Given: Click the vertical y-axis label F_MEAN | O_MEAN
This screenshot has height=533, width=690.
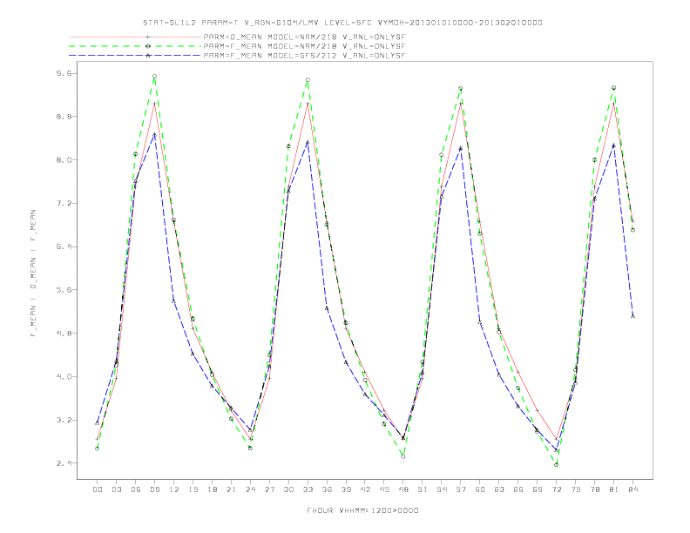Looking at the screenshot, I should (x=33, y=273).
